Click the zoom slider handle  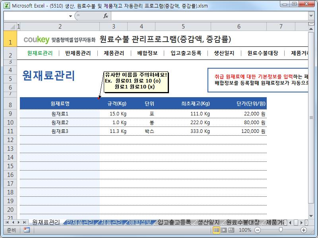(x=281, y=230)
